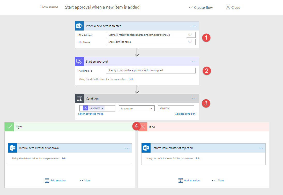Select the Start an approval action icon
Screen dimensions: 283x195
(79, 61)
